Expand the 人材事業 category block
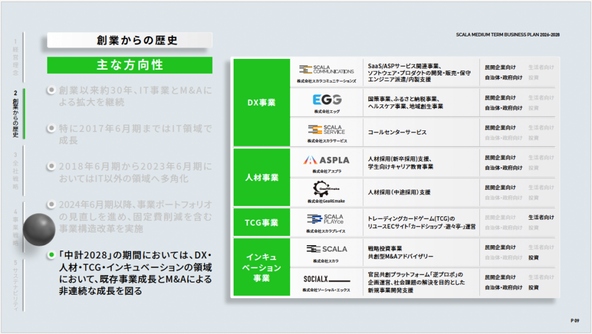The image size is (592, 334). tap(261, 178)
